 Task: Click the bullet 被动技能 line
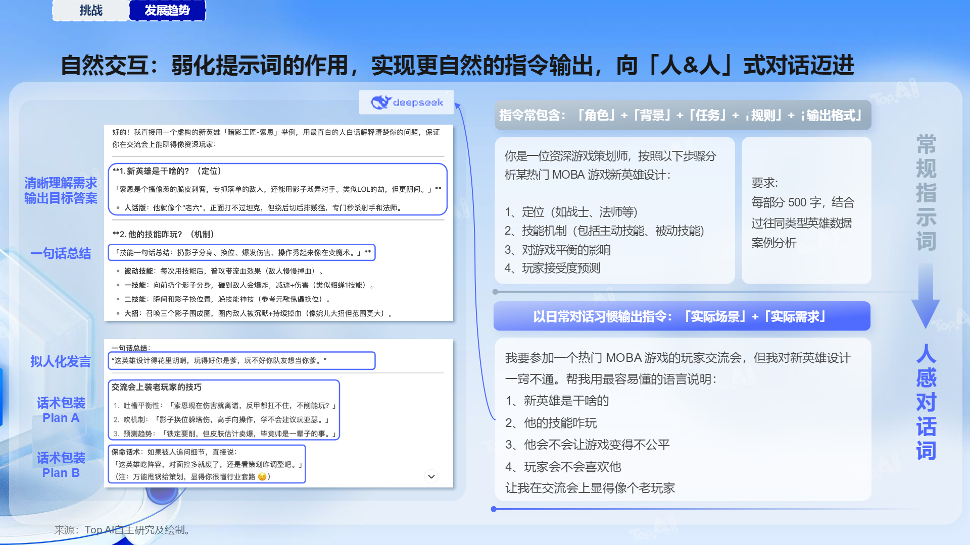[x=223, y=271]
